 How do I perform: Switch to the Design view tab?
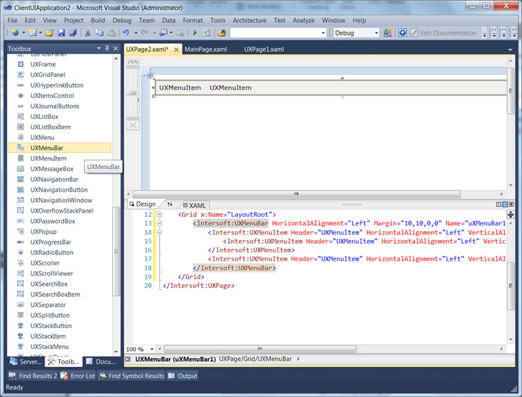pyautogui.click(x=143, y=204)
